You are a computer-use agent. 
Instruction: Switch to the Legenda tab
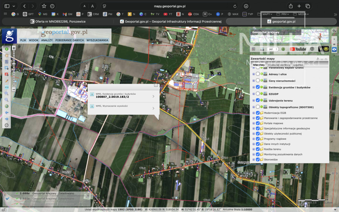[298, 65]
